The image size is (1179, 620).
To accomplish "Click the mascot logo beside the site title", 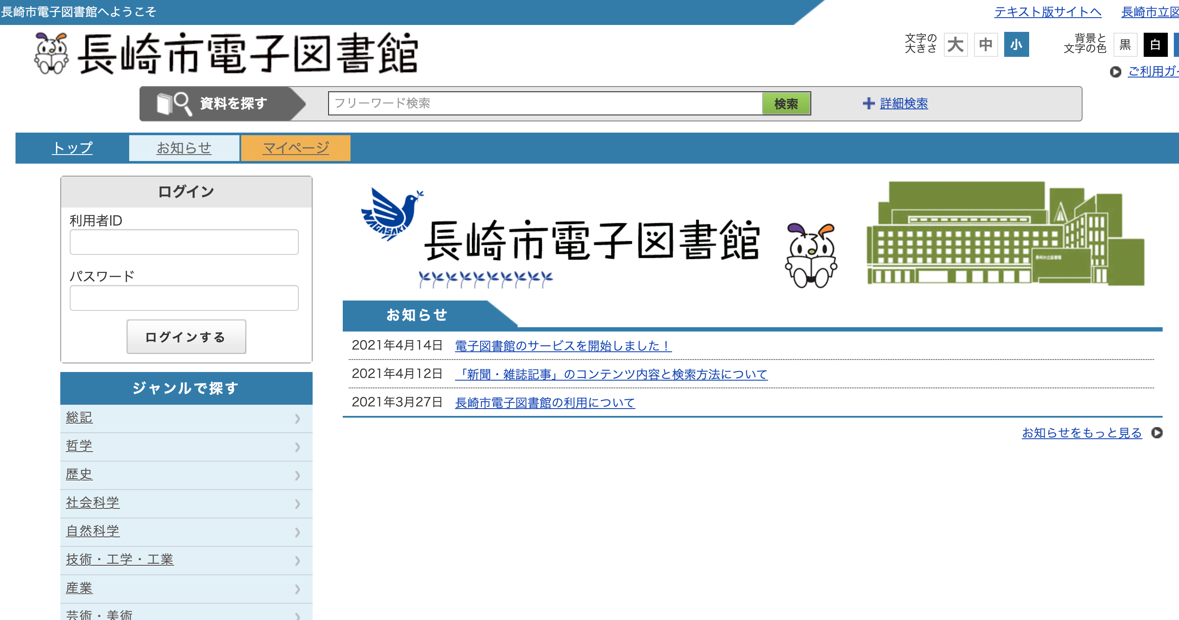I will [51, 53].
